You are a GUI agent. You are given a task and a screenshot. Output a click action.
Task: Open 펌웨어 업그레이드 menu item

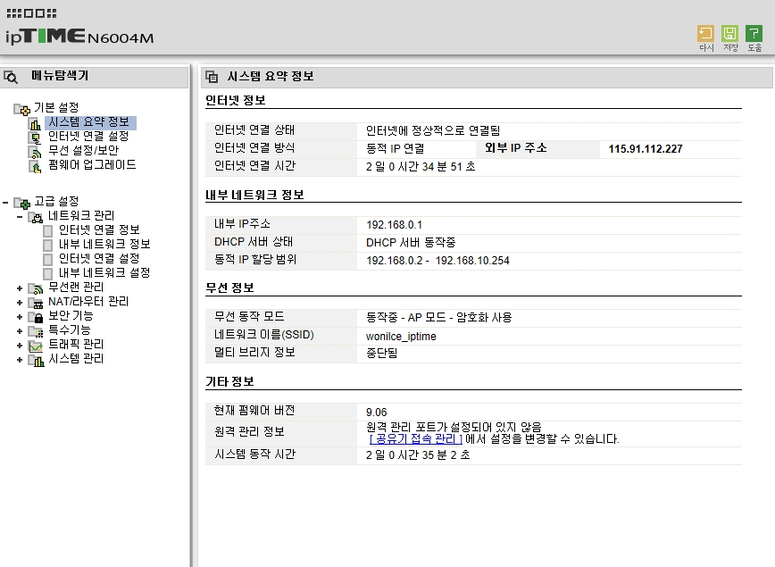(x=92, y=164)
